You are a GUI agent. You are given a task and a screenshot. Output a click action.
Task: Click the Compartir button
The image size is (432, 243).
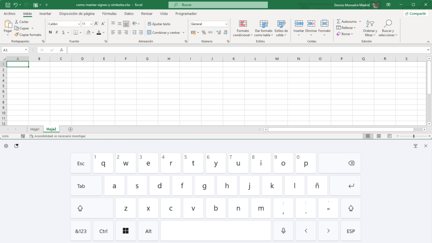[x=415, y=13]
